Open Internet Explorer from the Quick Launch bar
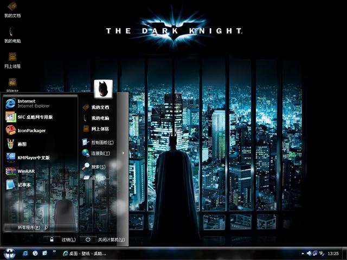The width and height of the screenshot is (347, 260). pyautogui.click(x=25, y=253)
